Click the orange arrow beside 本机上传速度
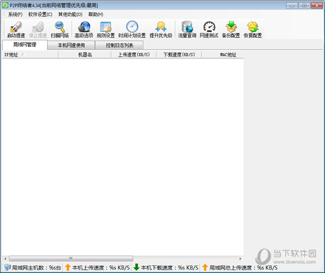Screen dimensions: 325x273 click(x=67, y=267)
